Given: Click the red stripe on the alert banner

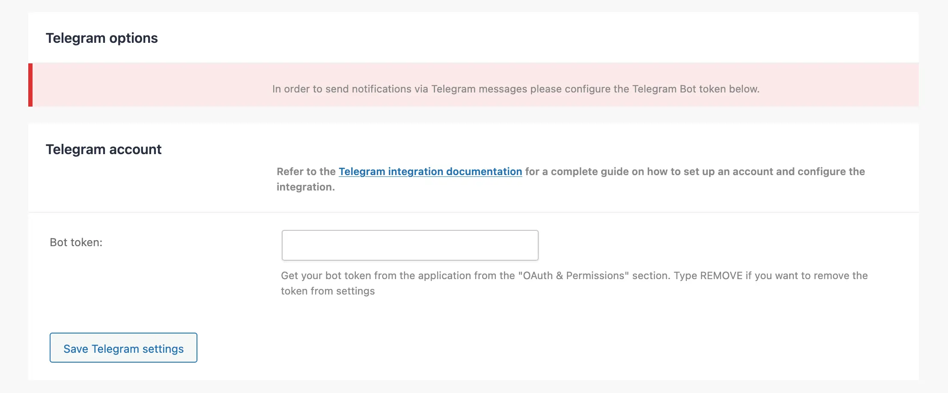Looking at the screenshot, I should click(30, 84).
